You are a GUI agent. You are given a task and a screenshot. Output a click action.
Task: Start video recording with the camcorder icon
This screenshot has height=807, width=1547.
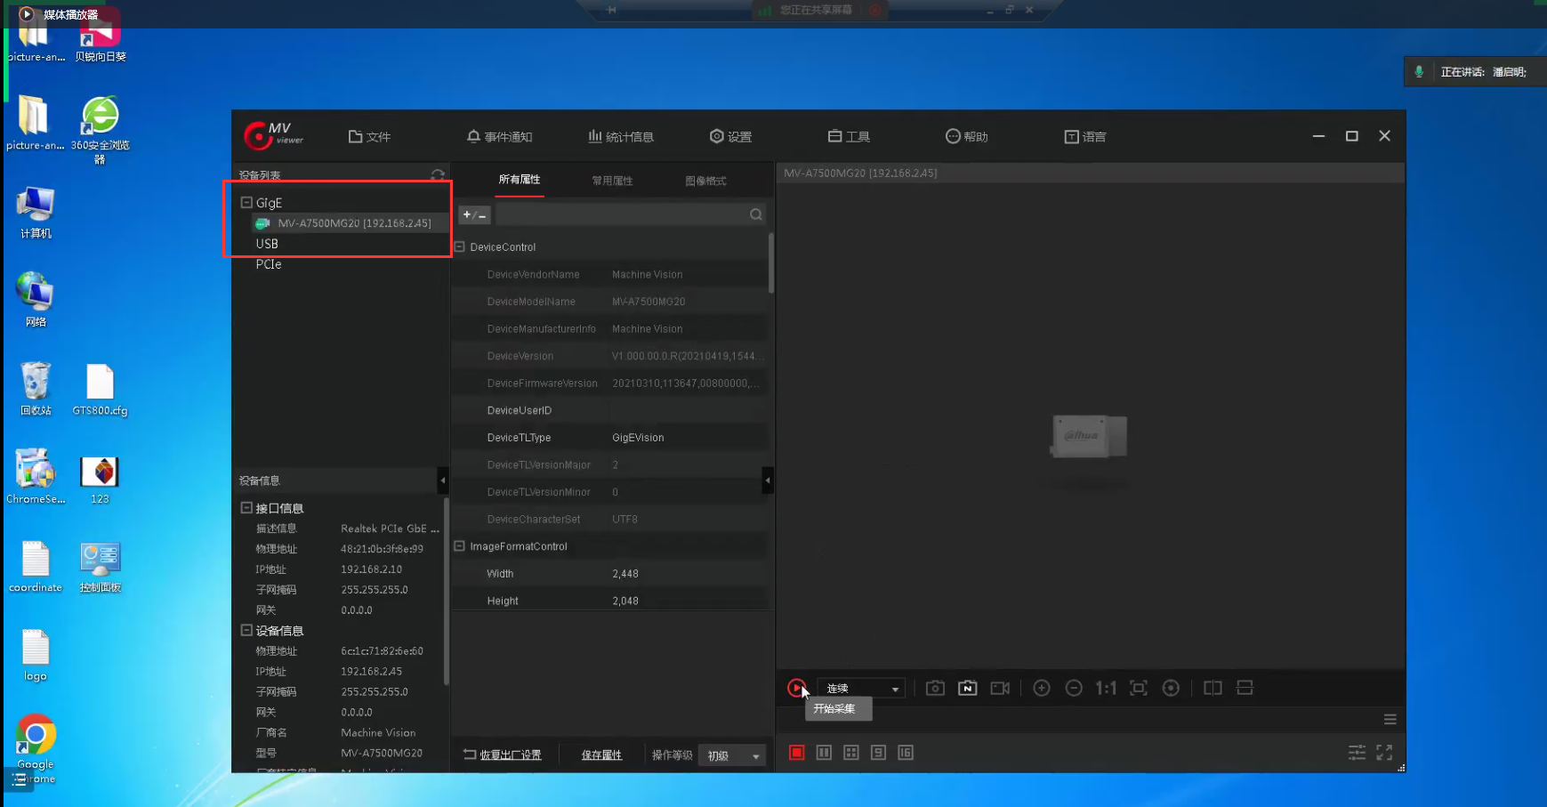(x=1000, y=688)
